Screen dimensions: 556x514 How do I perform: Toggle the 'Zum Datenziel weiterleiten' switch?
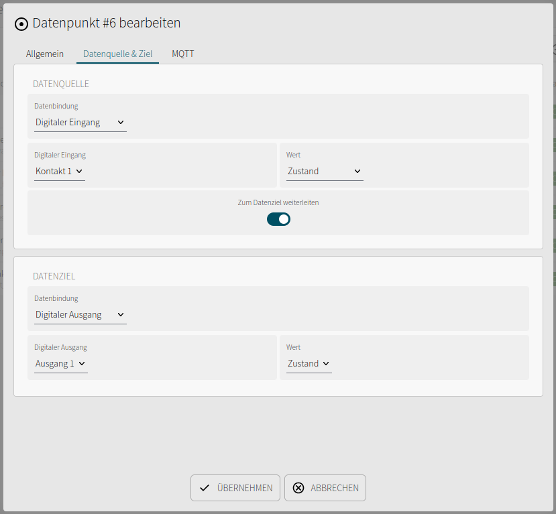(x=278, y=219)
